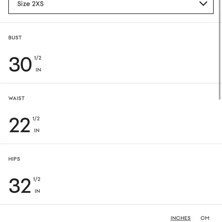Click the 1/2 fraction beside hips value
This screenshot has width=222, height=222.
37,179
